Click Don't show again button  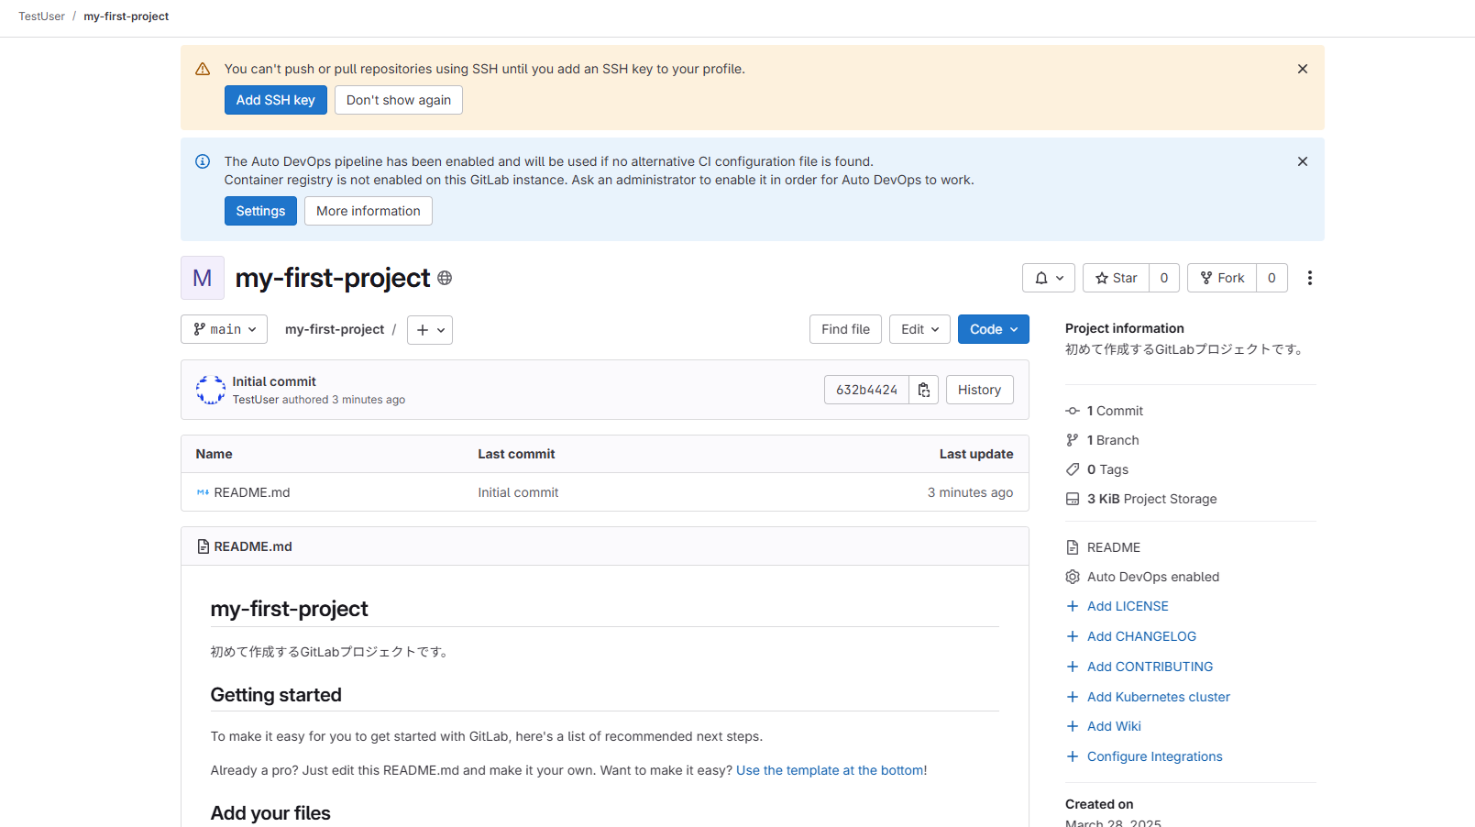[398, 100]
